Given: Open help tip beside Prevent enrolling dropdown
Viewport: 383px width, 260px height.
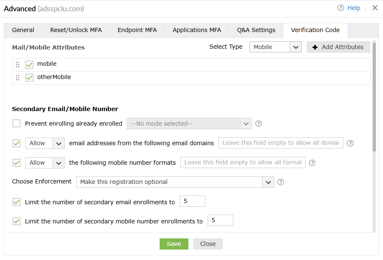Looking at the screenshot, I should 258,123.
